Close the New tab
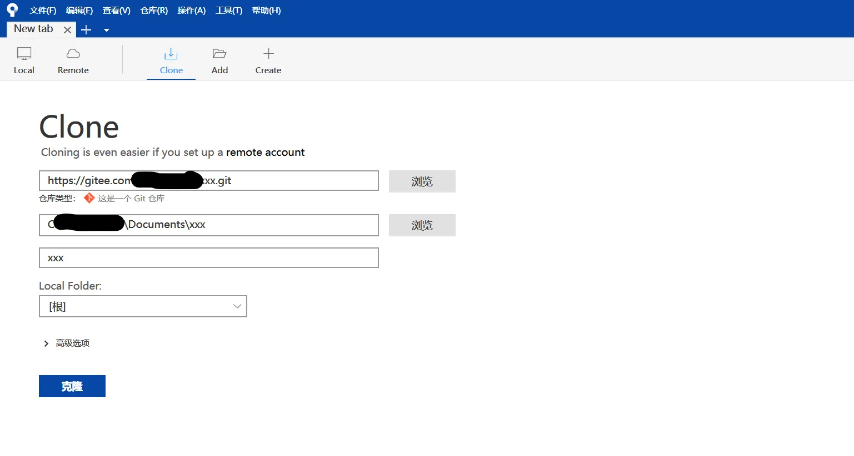 coord(67,30)
